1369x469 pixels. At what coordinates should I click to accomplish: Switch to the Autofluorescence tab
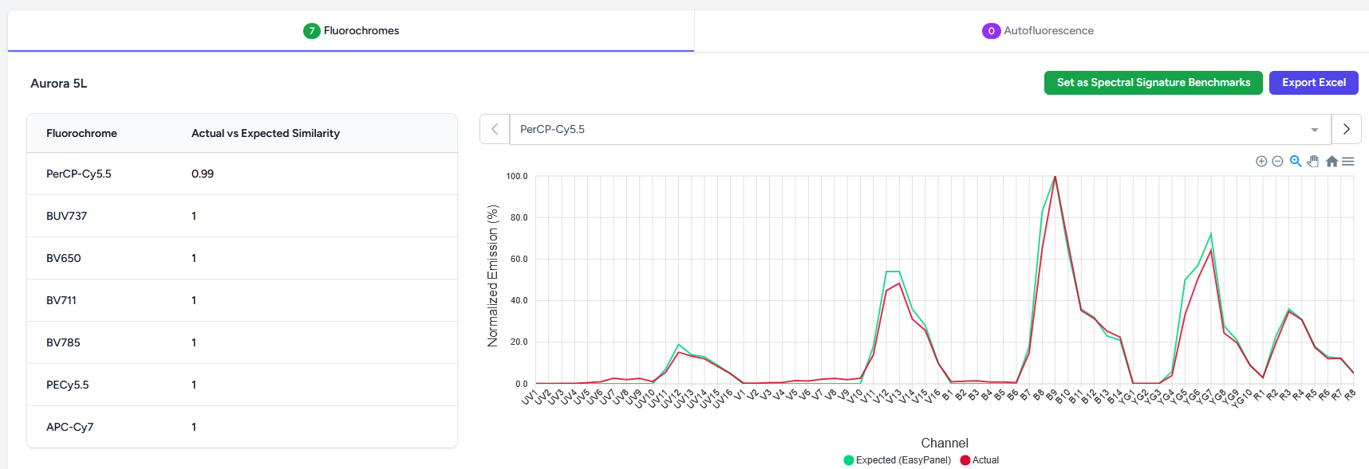click(x=1038, y=31)
